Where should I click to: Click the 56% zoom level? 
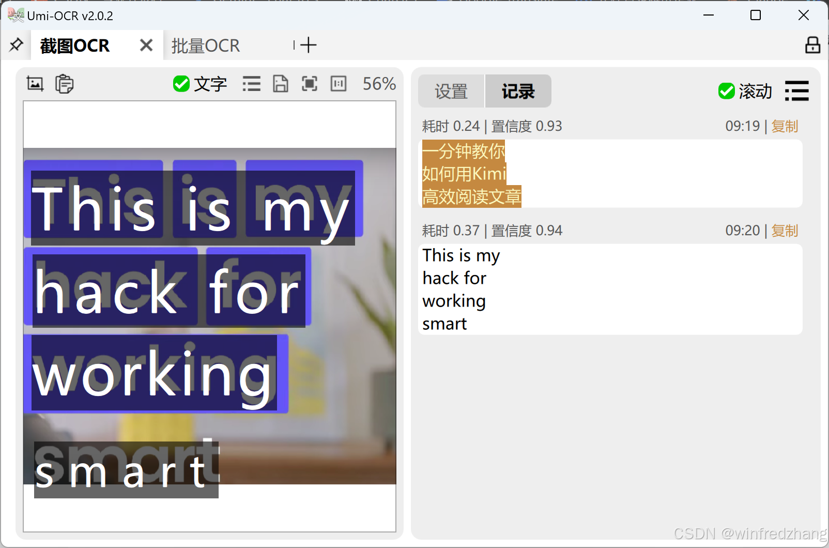click(379, 84)
